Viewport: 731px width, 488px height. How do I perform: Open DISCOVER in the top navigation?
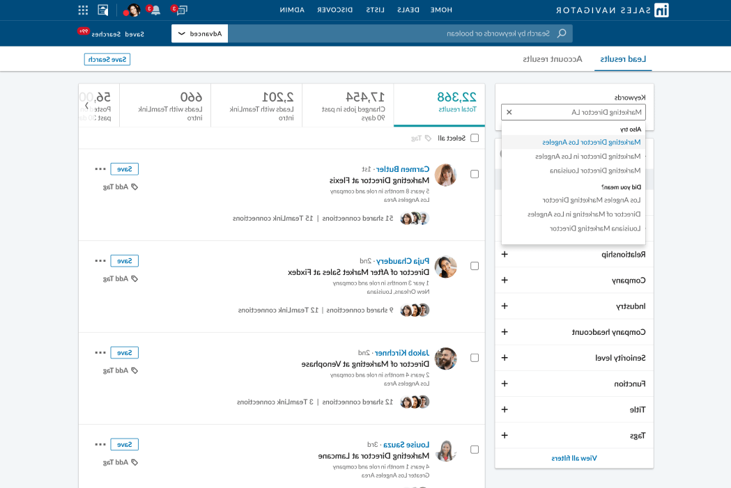click(334, 10)
